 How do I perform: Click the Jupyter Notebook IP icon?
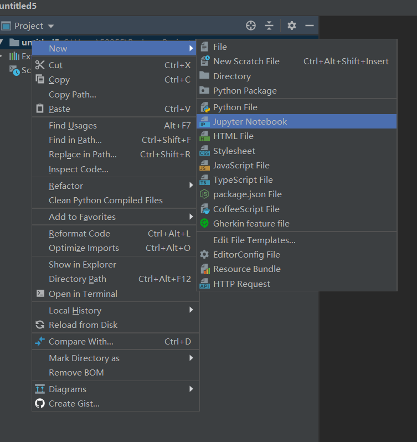[204, 122]
